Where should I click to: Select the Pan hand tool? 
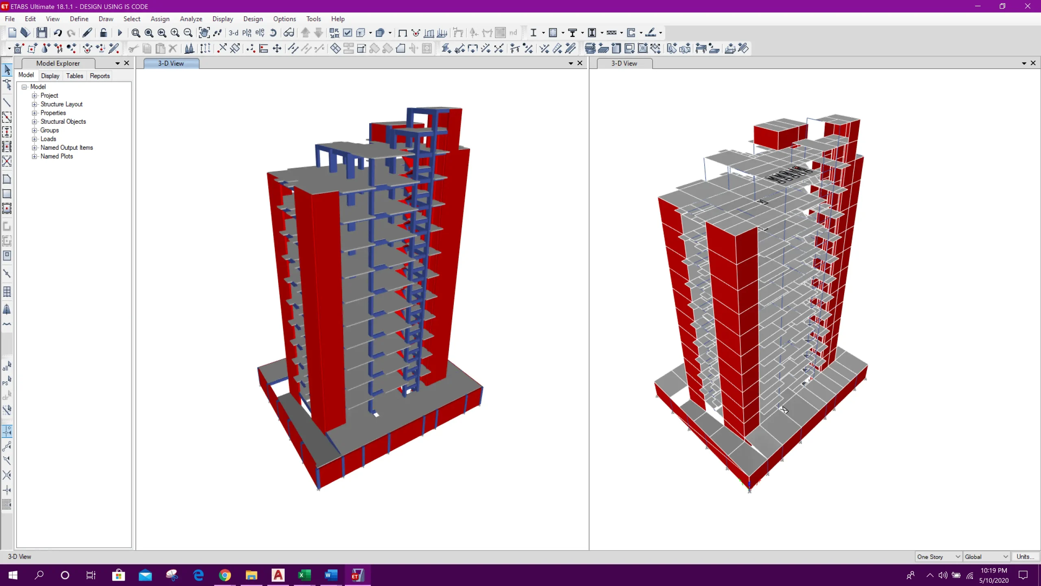pos(204,33)
